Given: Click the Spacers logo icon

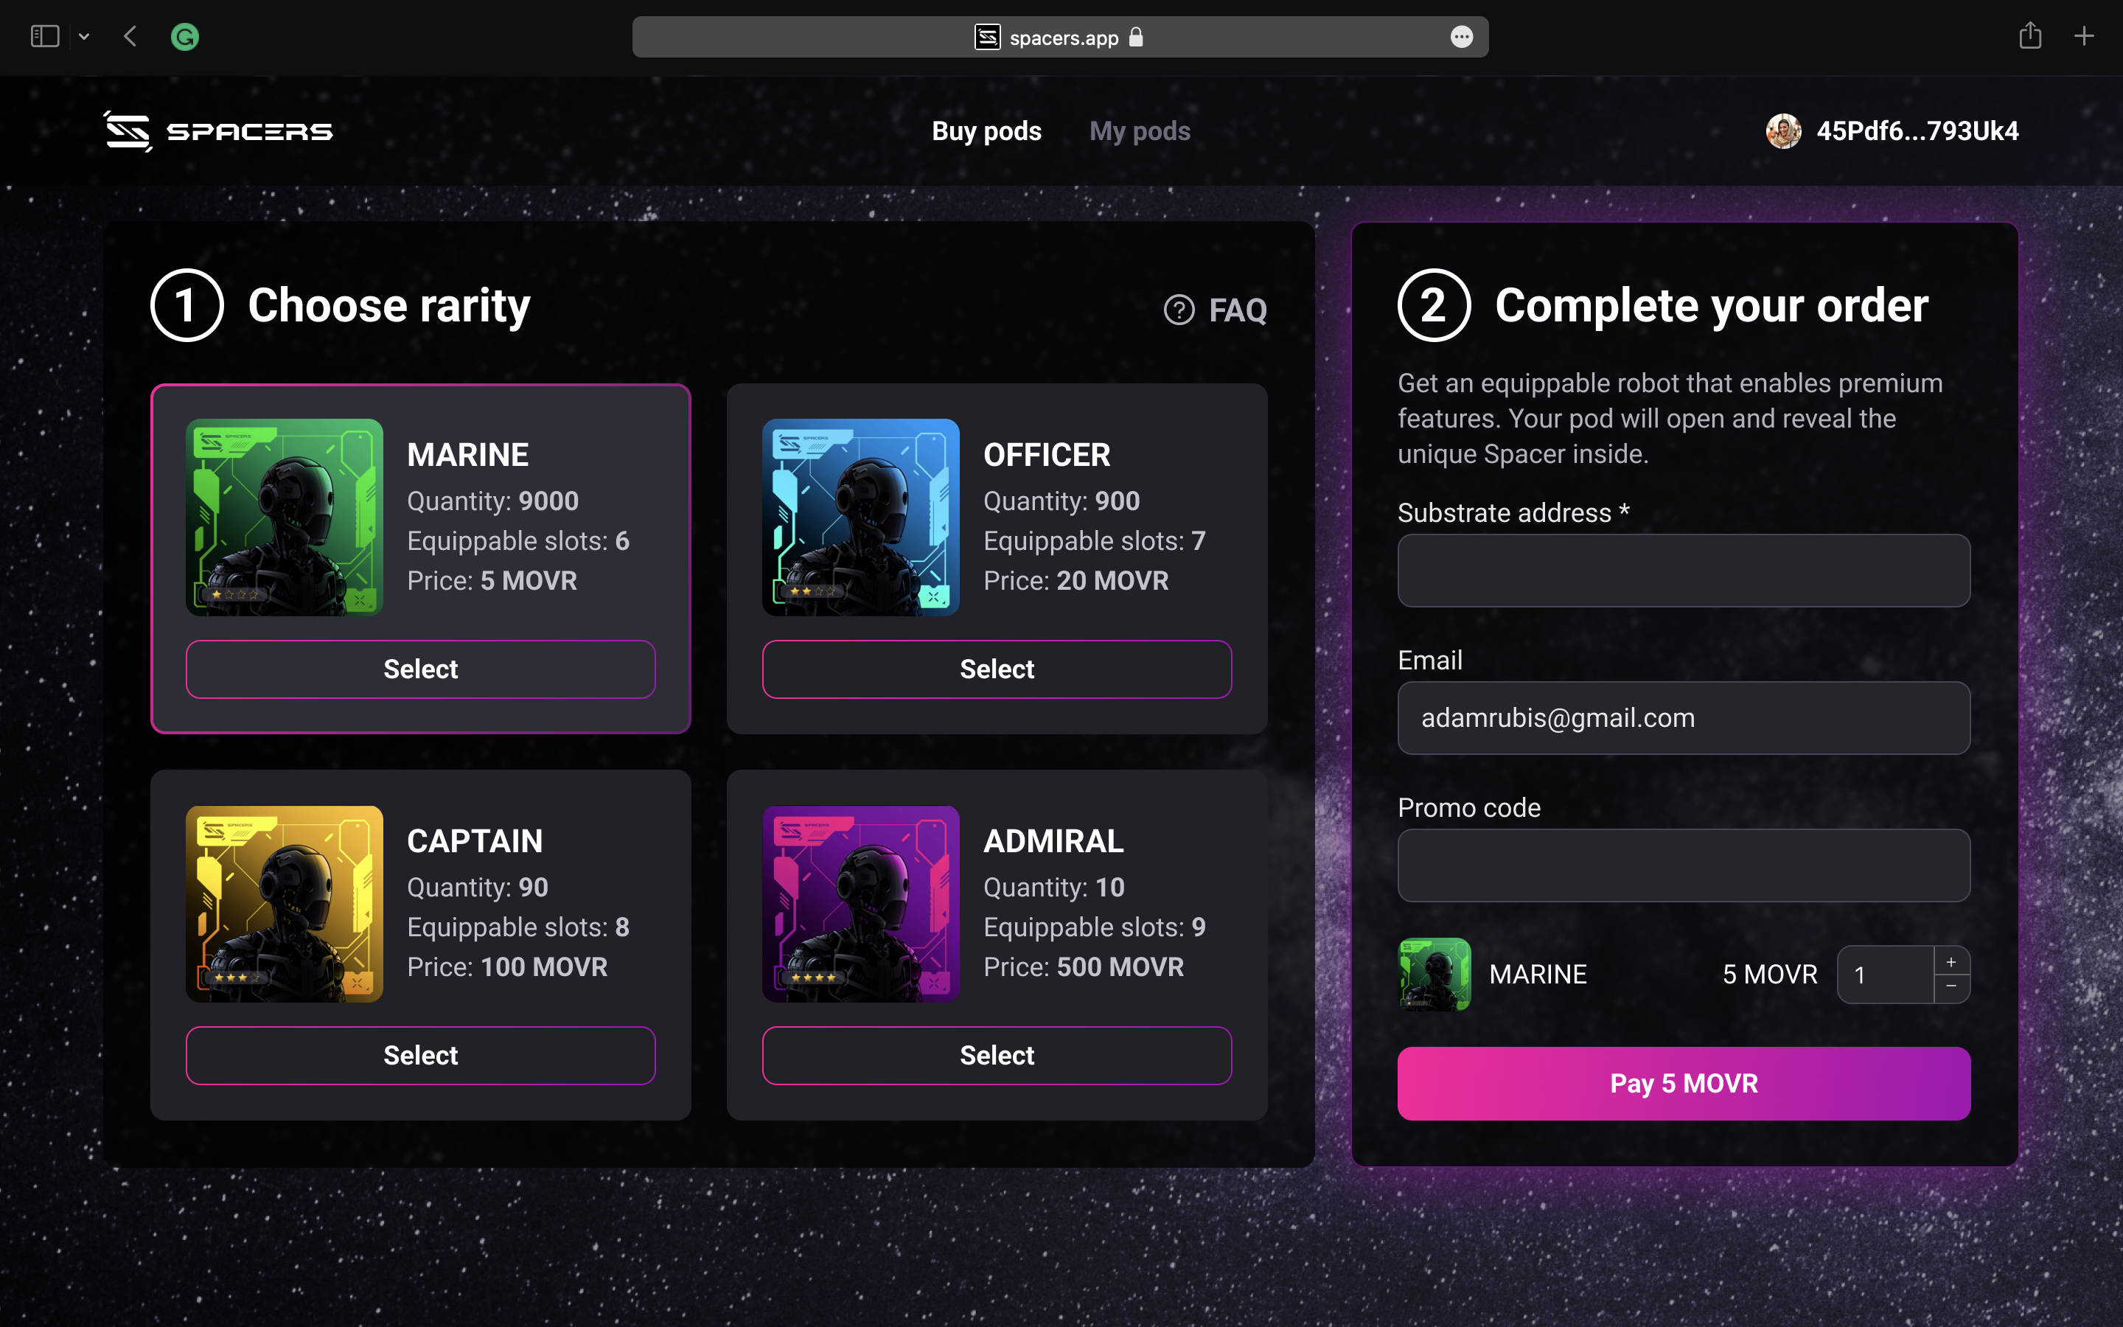Looking at the screenshot, I should click(x=128, y=132).
